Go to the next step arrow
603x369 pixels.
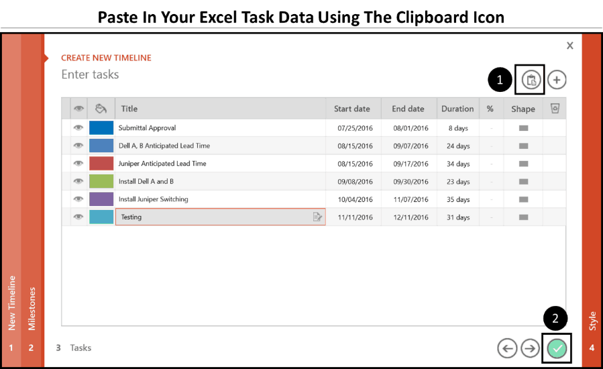pos(531,348)
